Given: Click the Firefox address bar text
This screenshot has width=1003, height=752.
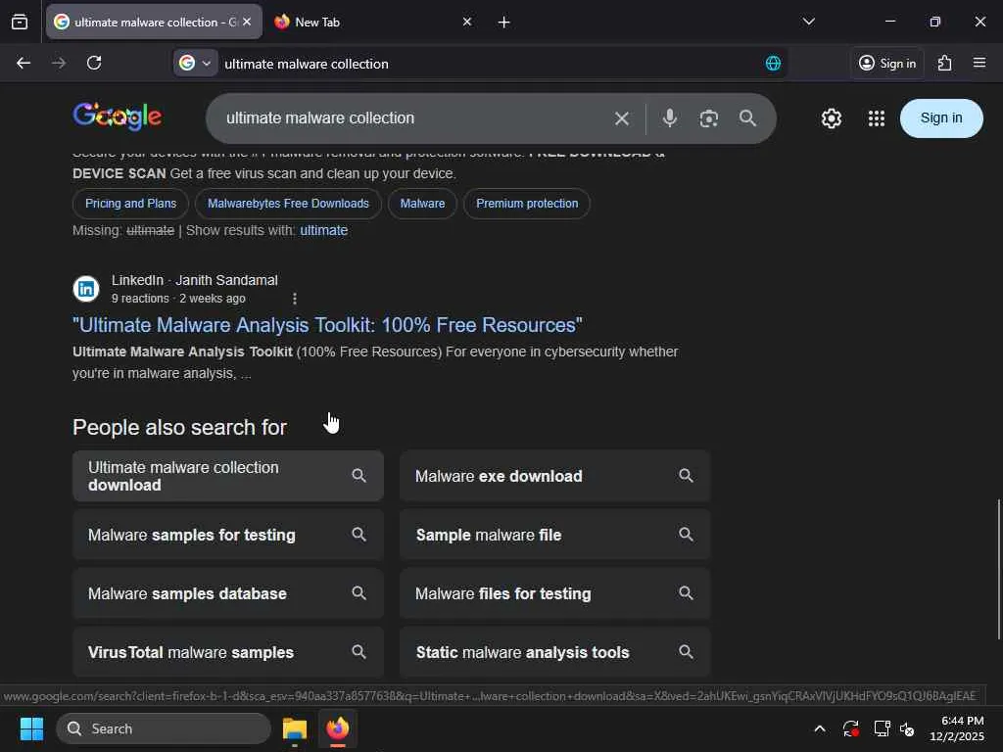Looking at the screenshot, I should (x=307, y=64).
